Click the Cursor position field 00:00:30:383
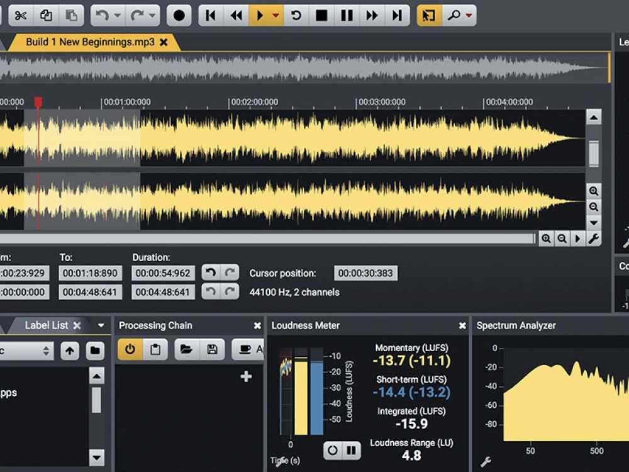 point(365,273)
